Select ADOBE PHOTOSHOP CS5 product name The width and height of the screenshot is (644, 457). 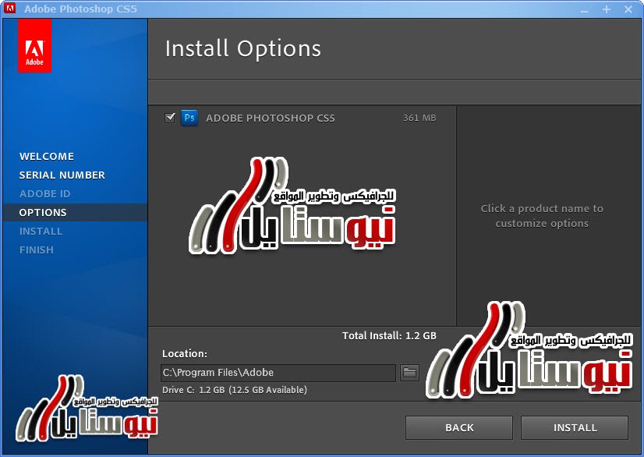[x=271, y=119]
